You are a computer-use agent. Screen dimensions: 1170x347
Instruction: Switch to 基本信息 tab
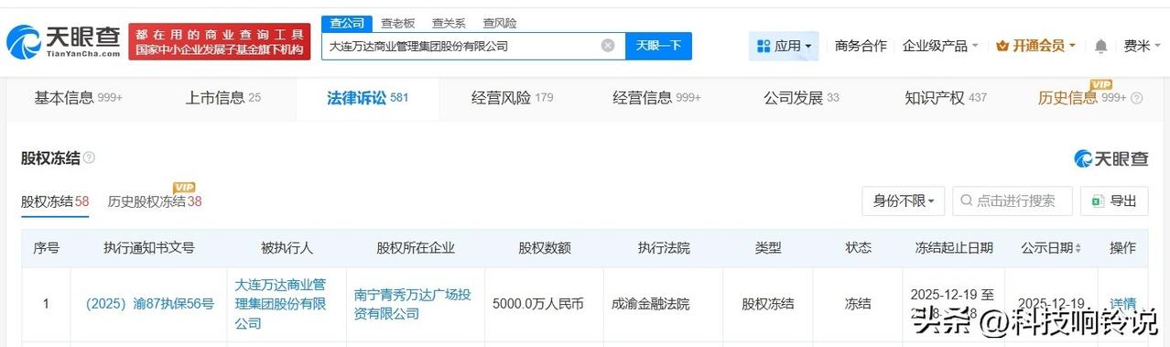coord(79,98)
